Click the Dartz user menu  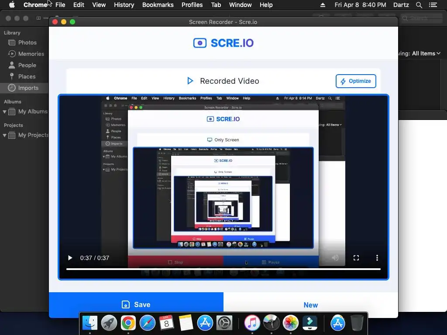(x=401, y=5)
